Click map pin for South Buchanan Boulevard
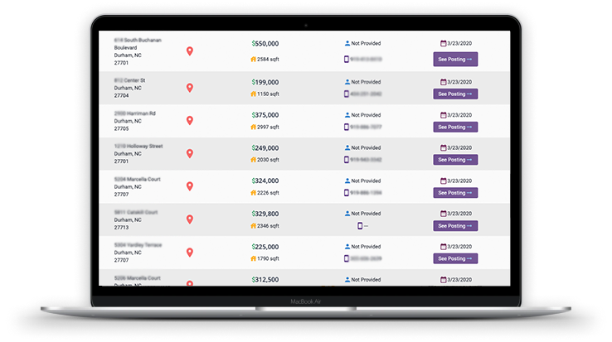The image size is (612, 342). coord(190,51)
